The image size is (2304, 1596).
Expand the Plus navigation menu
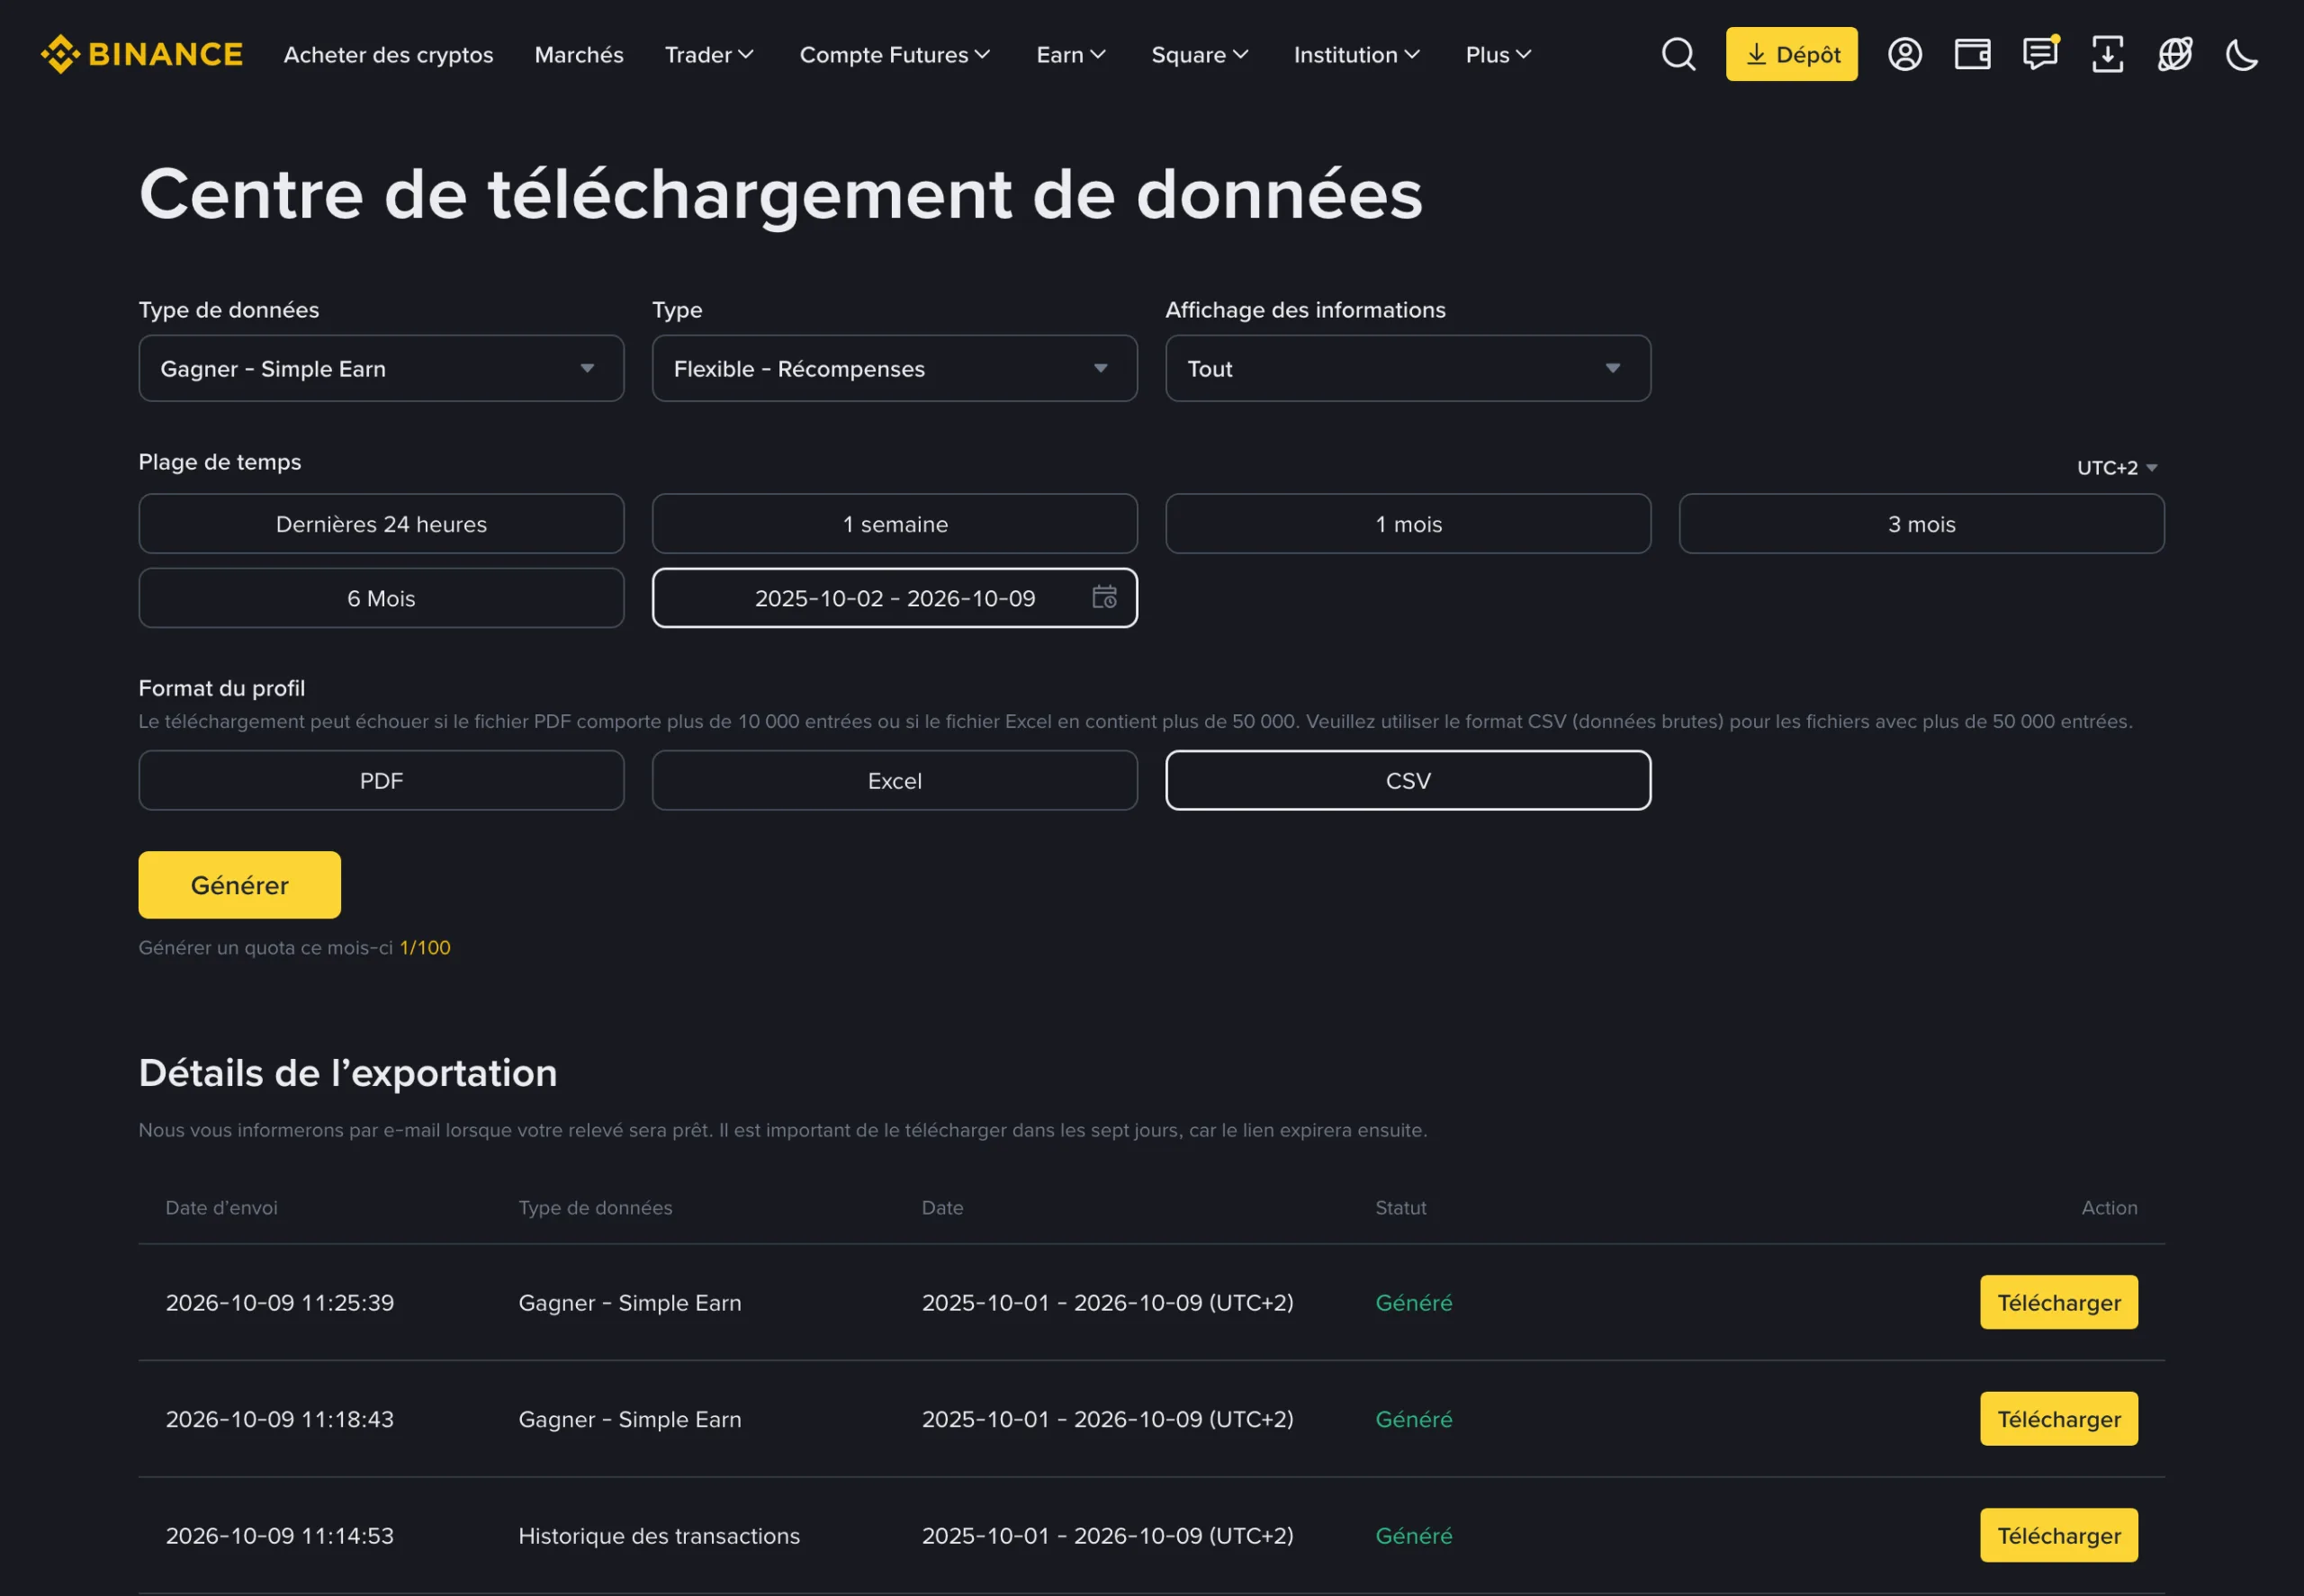[1498, 55]
